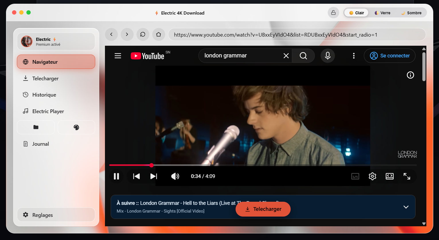The width and height of the screenshot is (439, 240).
Task: Select the Clair light theme
Action: click(x=356, y=13)
